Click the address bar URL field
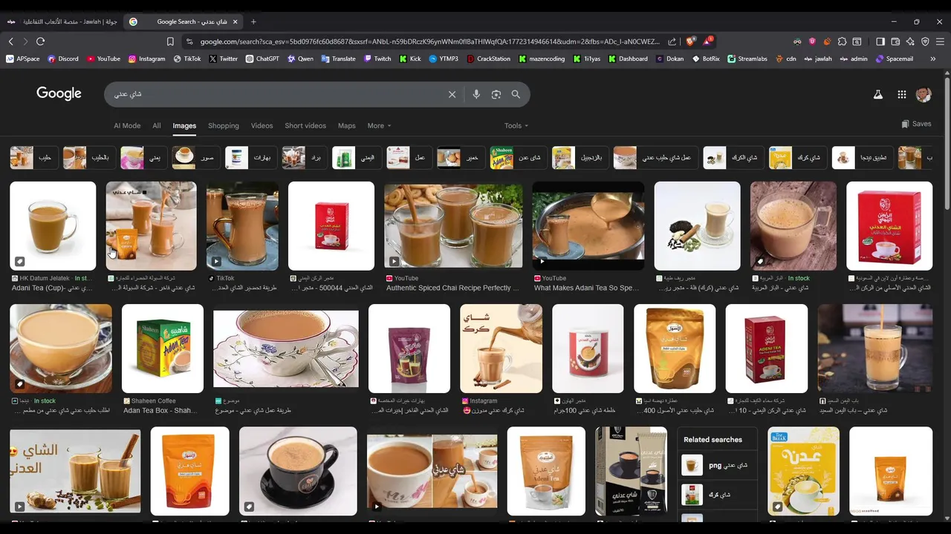 pyautogui.click(x=429, y=42)
